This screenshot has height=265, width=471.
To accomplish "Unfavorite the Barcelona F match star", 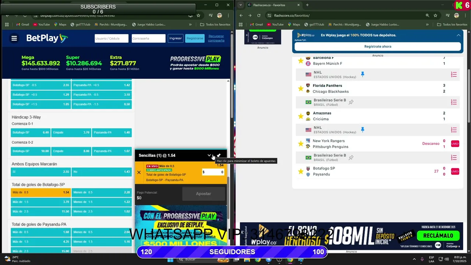I will pos(301,61).
